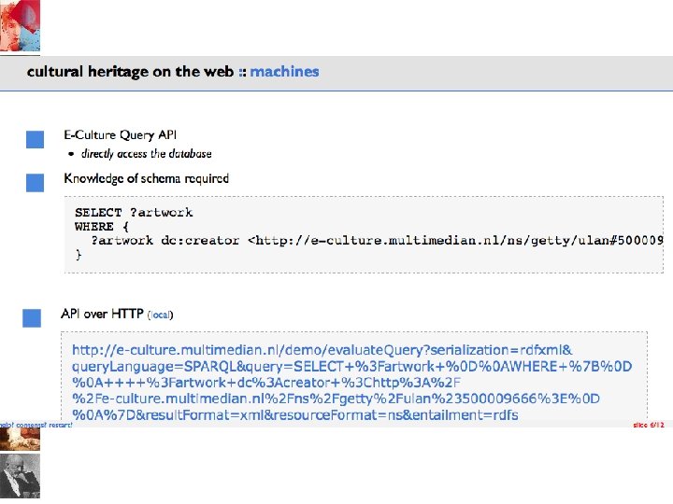Image resolution: width=673 pixels, height=504 pixels.
Task: Click the blue bullet beside E-Culture Query API
Action: [x=36, y=140]
